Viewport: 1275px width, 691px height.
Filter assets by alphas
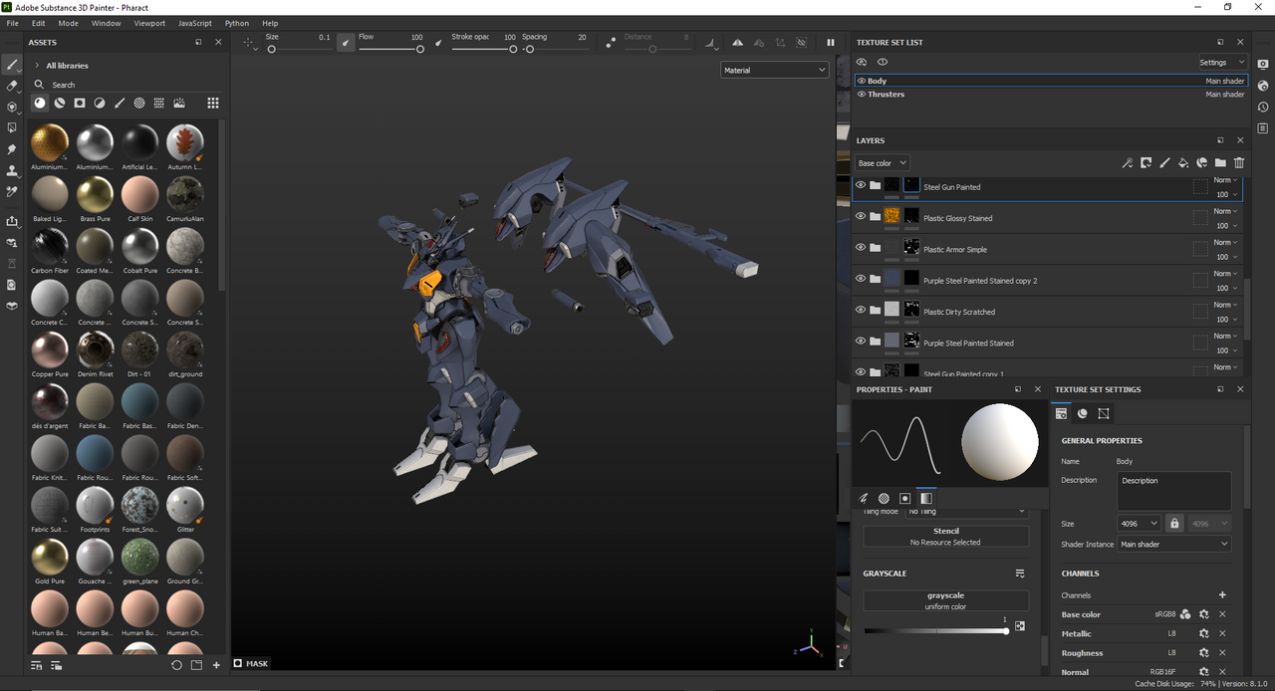[139, 103]
